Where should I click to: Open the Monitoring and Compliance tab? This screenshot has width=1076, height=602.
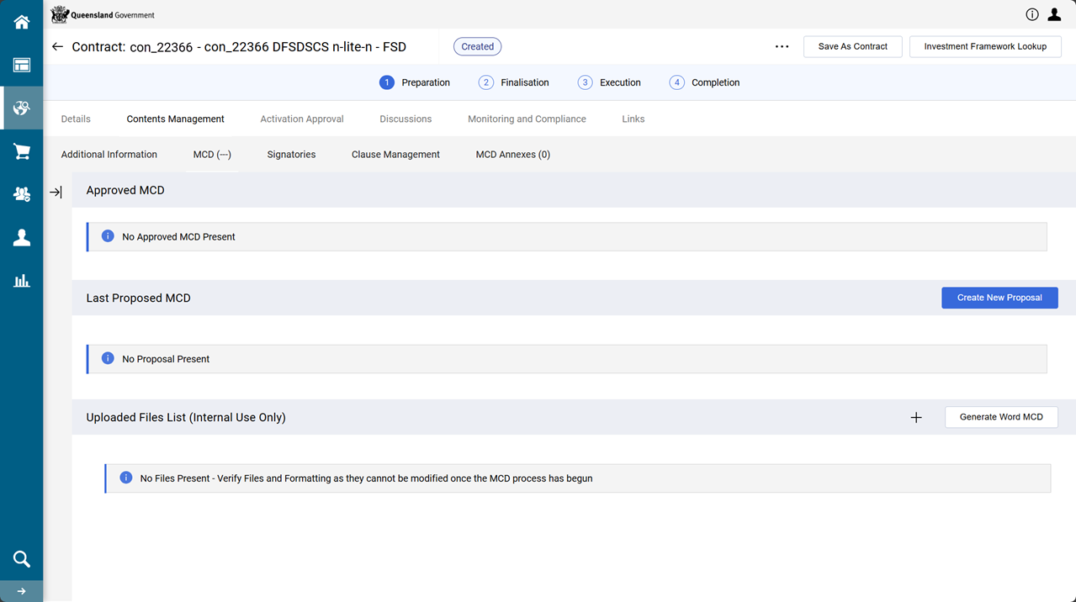pyautogui.click(x=527, y=119)
